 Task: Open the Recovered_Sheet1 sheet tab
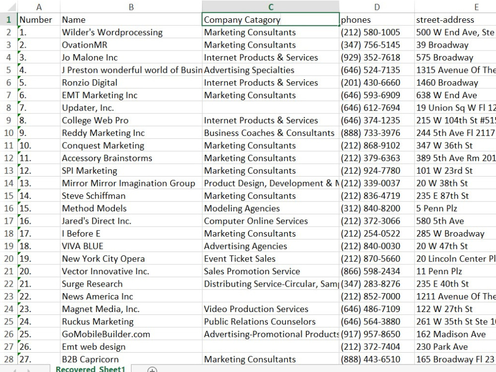click(x=90, y=369)
